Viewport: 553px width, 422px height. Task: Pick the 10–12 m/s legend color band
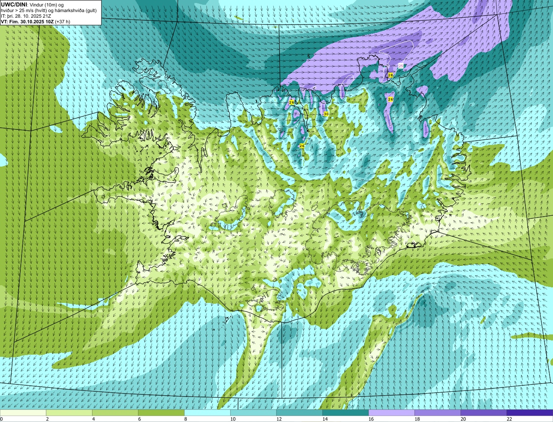(253, 413)
